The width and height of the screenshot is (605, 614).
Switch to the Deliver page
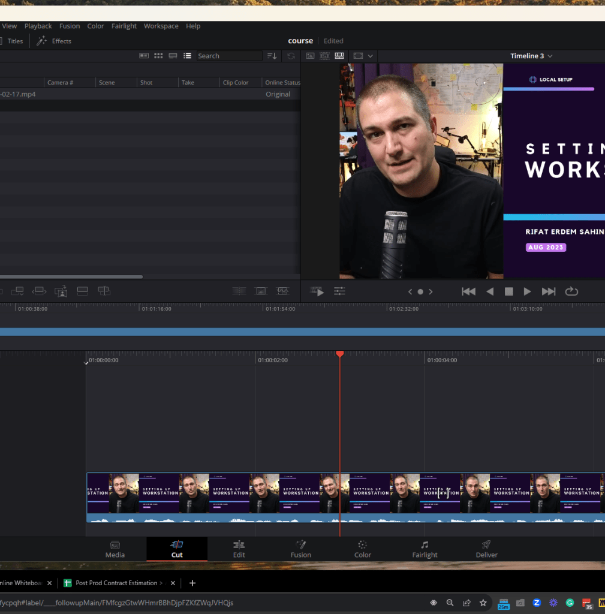(487, 549)
